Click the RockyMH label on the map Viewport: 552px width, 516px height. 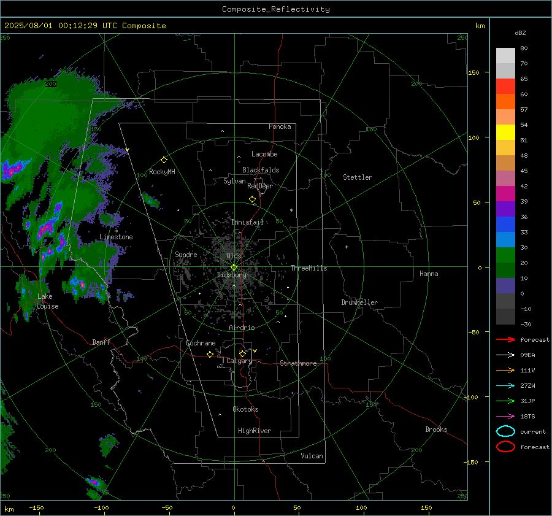click(x=162, y=172)
